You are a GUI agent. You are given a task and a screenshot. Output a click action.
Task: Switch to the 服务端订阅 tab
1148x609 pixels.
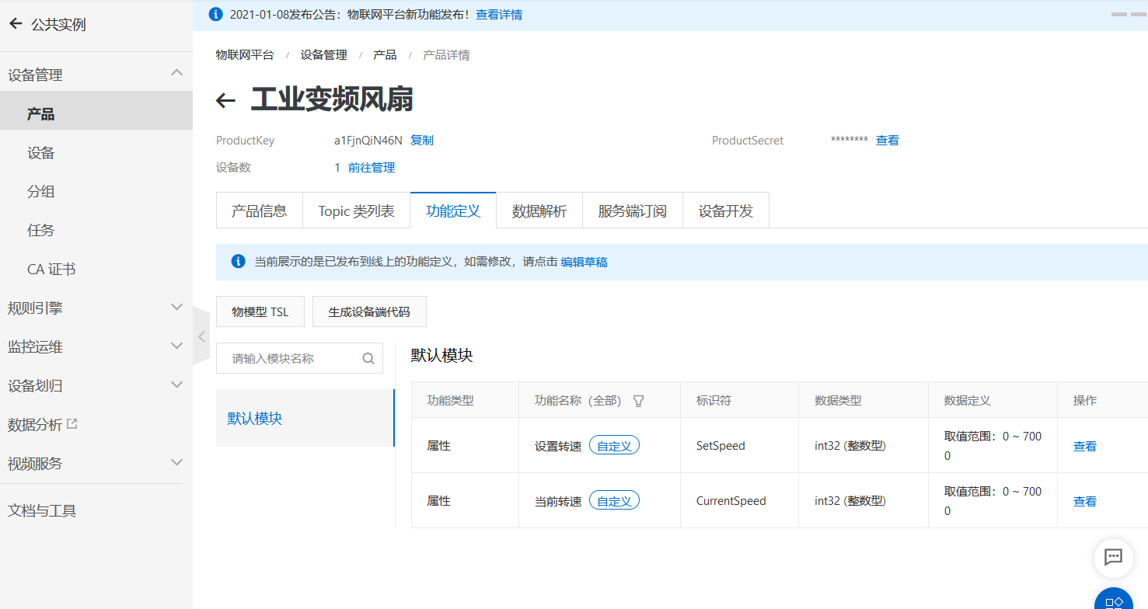pos(633,211)
